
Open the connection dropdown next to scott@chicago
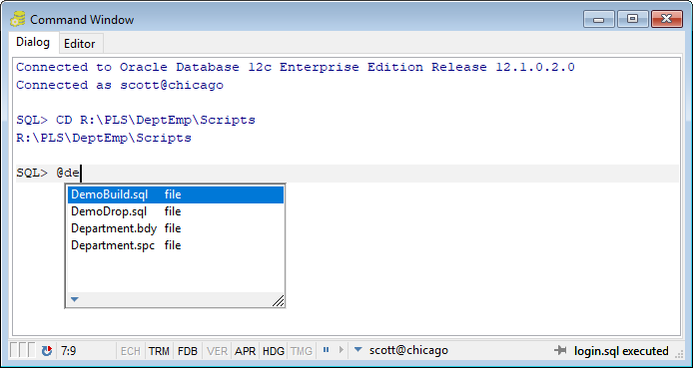358,350
